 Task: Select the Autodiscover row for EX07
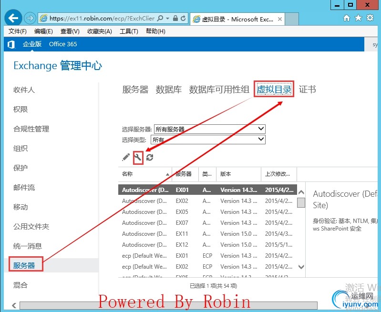coord(207,223)
